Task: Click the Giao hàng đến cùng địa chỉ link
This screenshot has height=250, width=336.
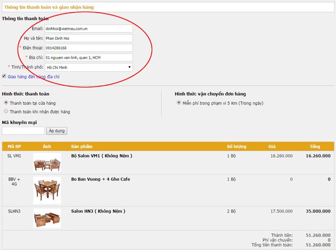Action: pyautogui.click(x=34, y=77)
